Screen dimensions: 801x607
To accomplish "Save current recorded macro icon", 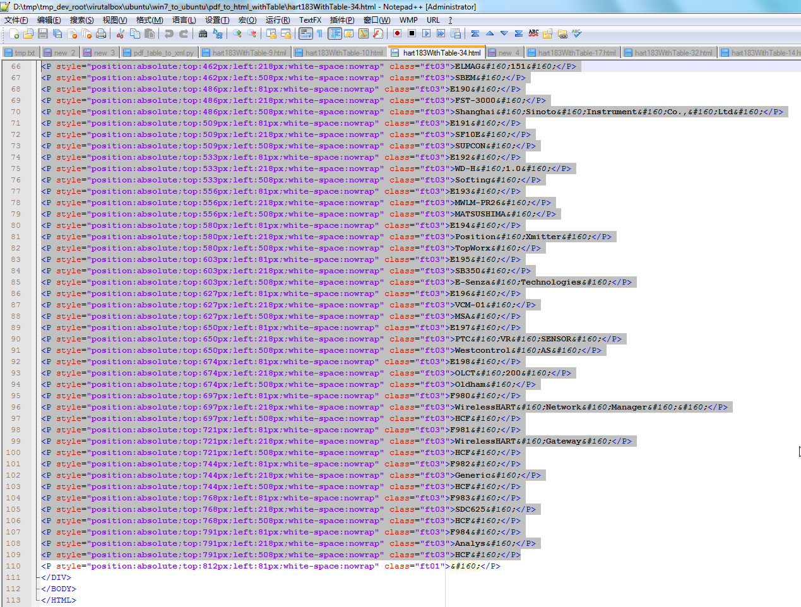I will click(455, 33).
